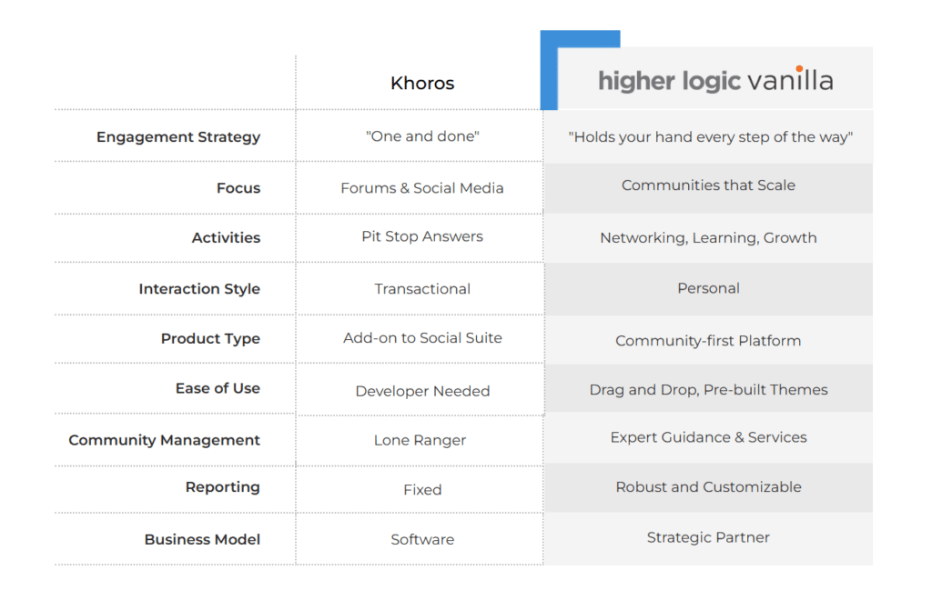The height and width of the screenshot is (610, 932).
Task: Click the Product Type row label
Action: coord(210,339)
